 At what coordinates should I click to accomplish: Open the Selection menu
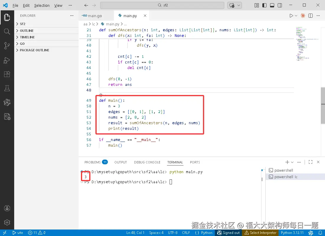tap(42, 5)
